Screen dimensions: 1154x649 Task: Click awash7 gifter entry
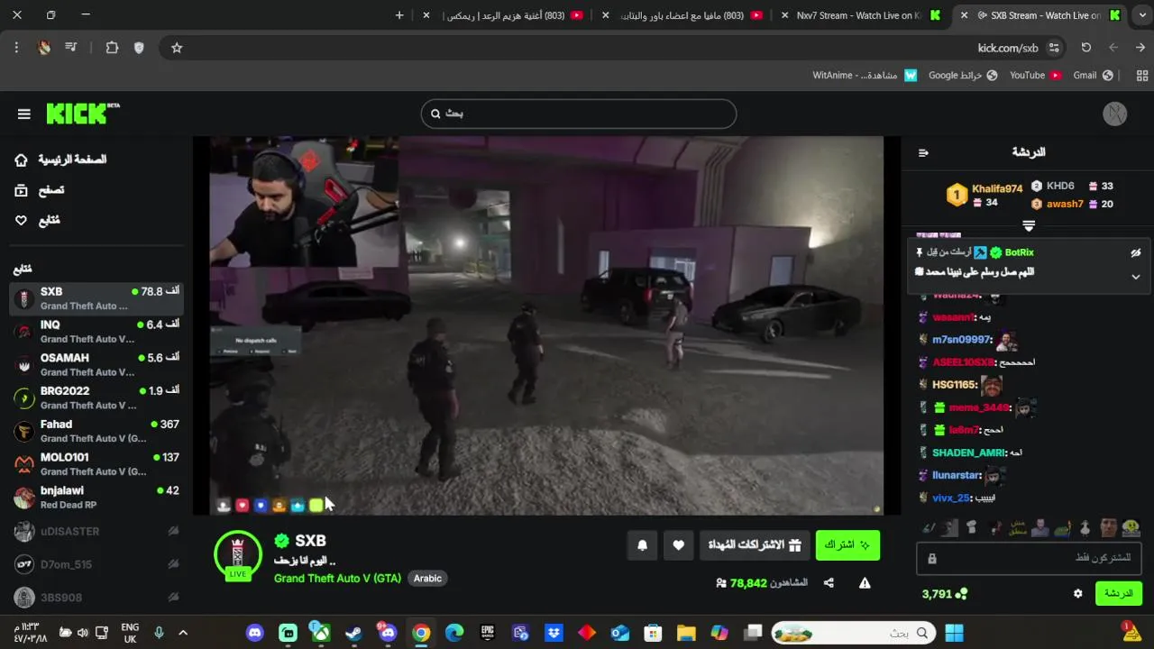point(1072,205)
